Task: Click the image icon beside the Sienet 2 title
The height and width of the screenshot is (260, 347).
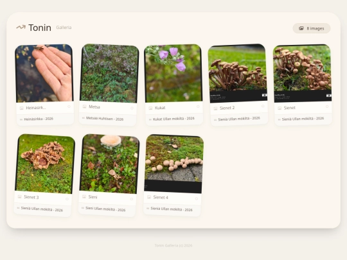Action: [215, 108]
